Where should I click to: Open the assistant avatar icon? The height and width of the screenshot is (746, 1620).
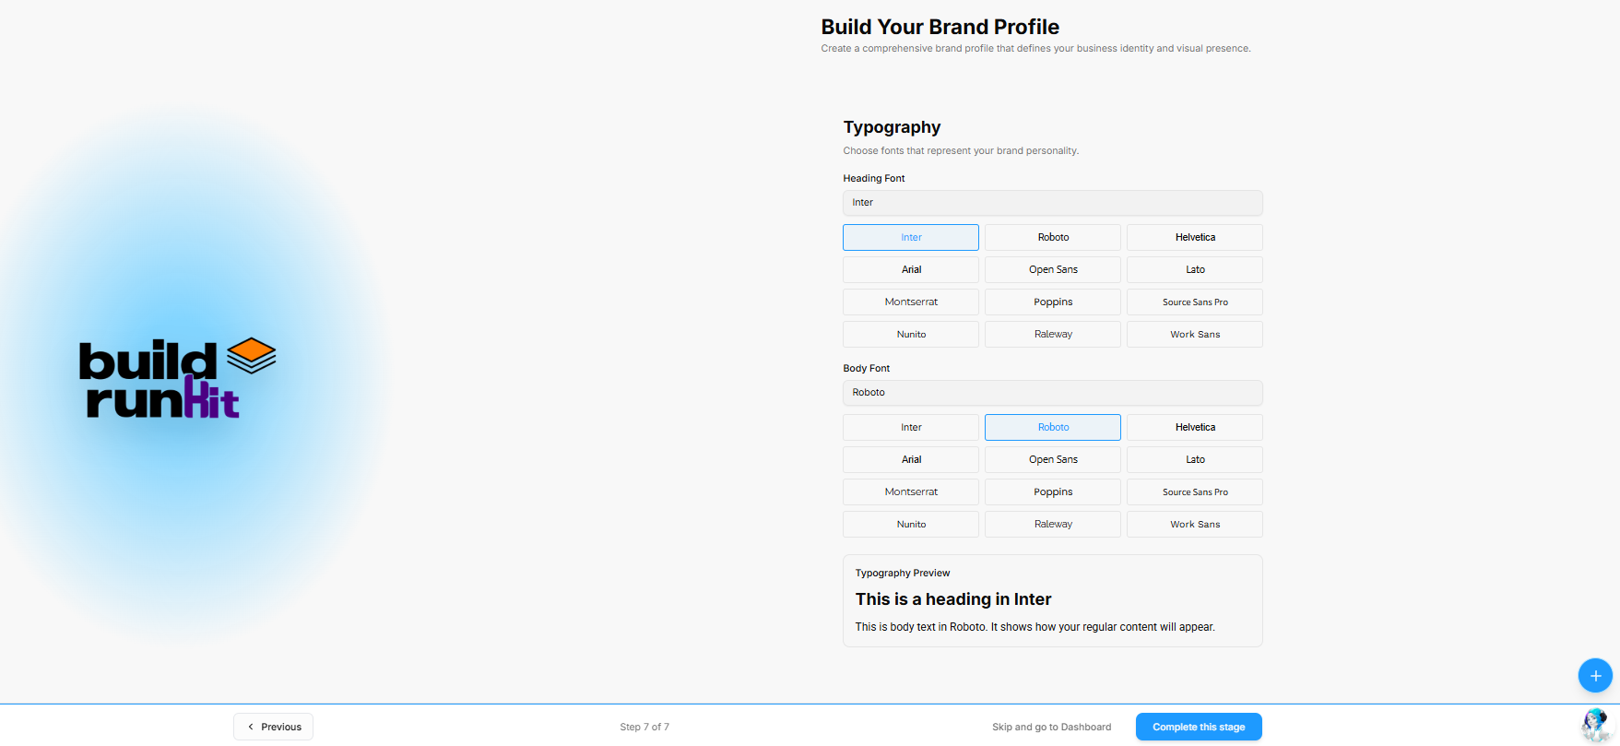[1595, 725]
